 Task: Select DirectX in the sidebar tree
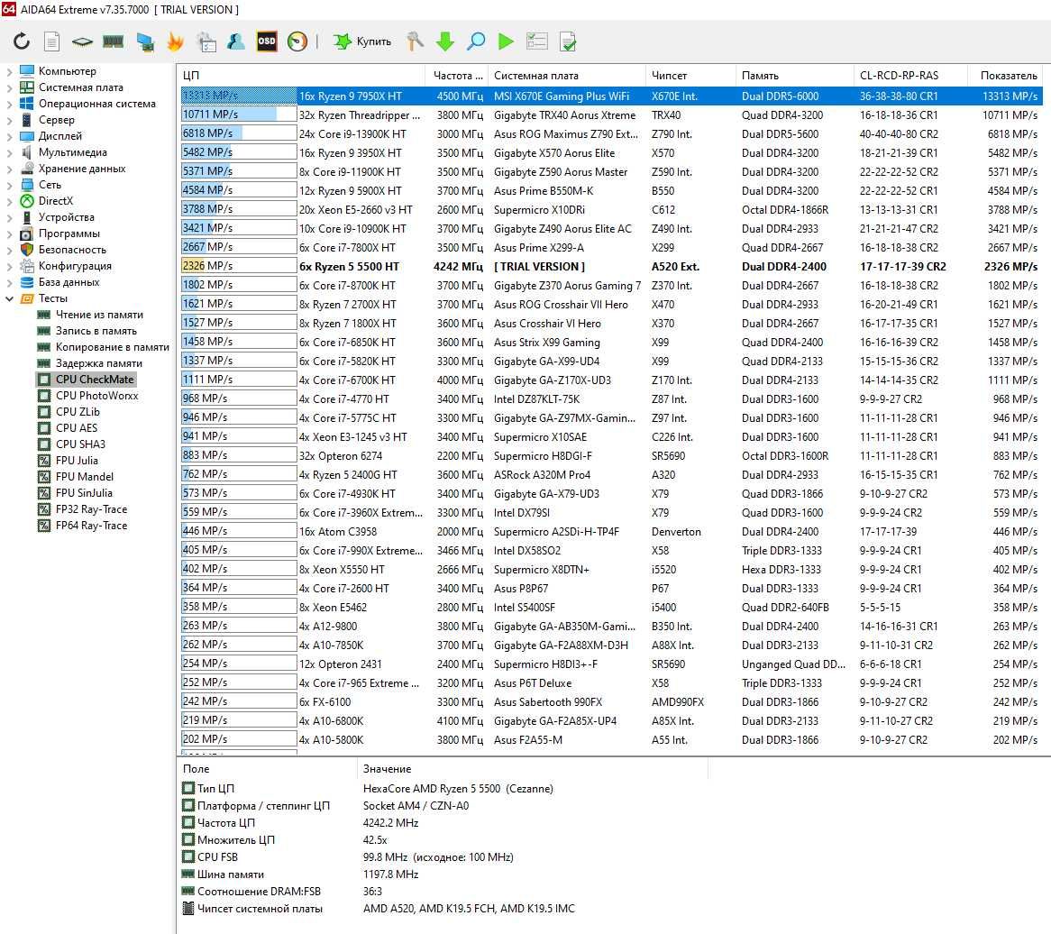pos(56,201)
